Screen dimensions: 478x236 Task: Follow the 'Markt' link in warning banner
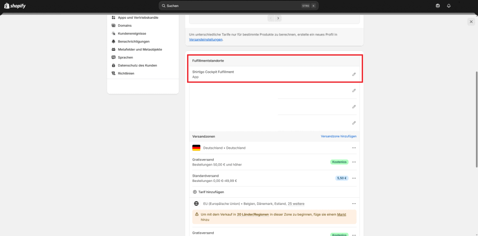click(x=342, y=214)
